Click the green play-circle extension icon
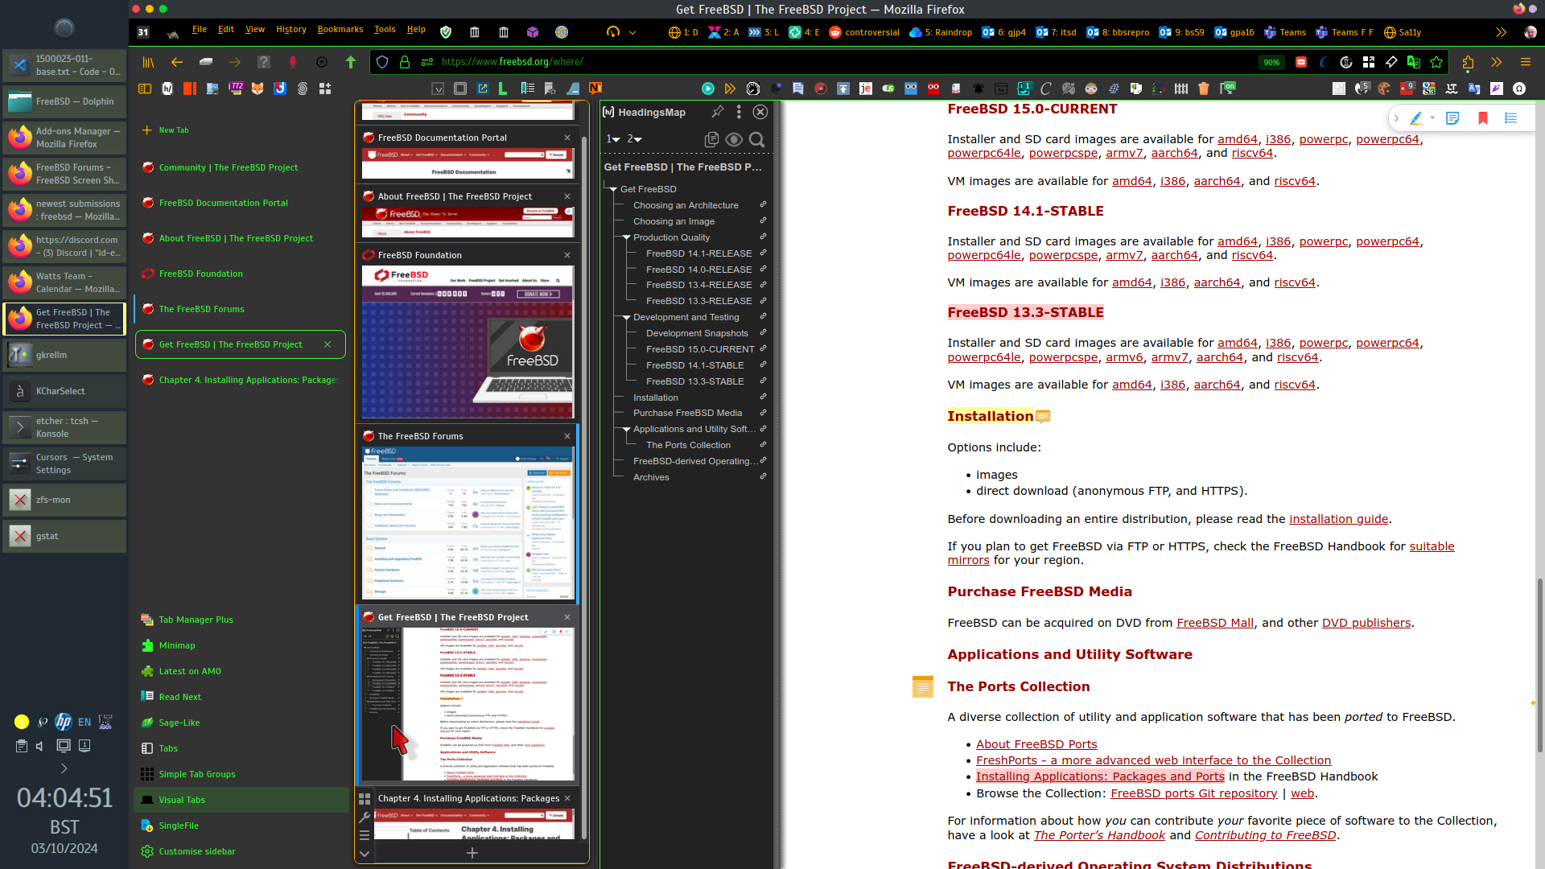 tap(708, 89)
